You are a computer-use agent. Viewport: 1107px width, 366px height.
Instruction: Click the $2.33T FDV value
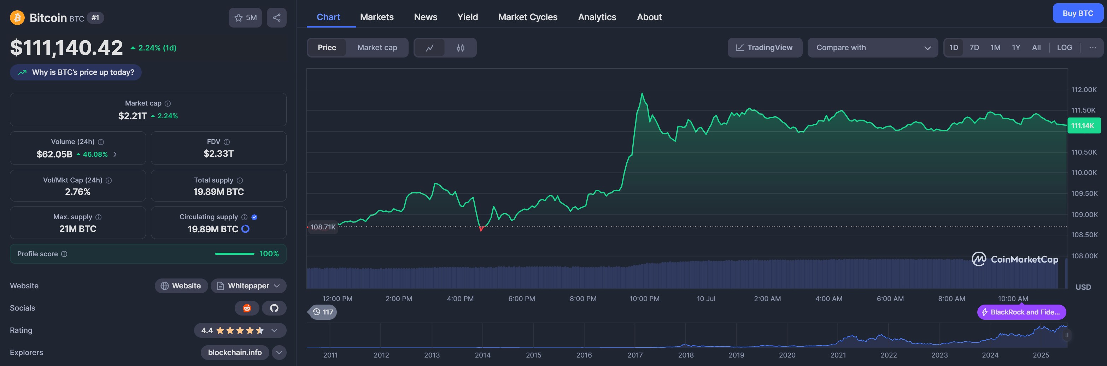tap(219, 154)
